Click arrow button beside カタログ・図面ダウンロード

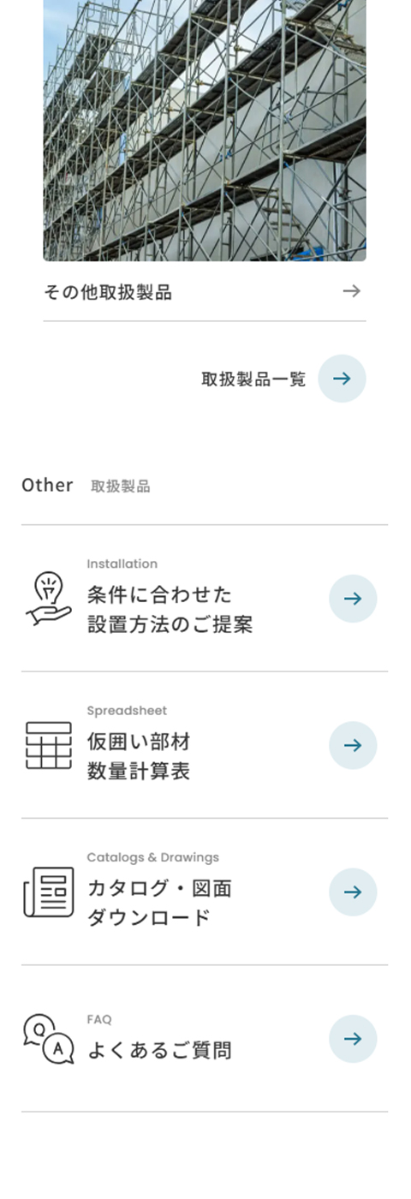[x=353, y=892]
